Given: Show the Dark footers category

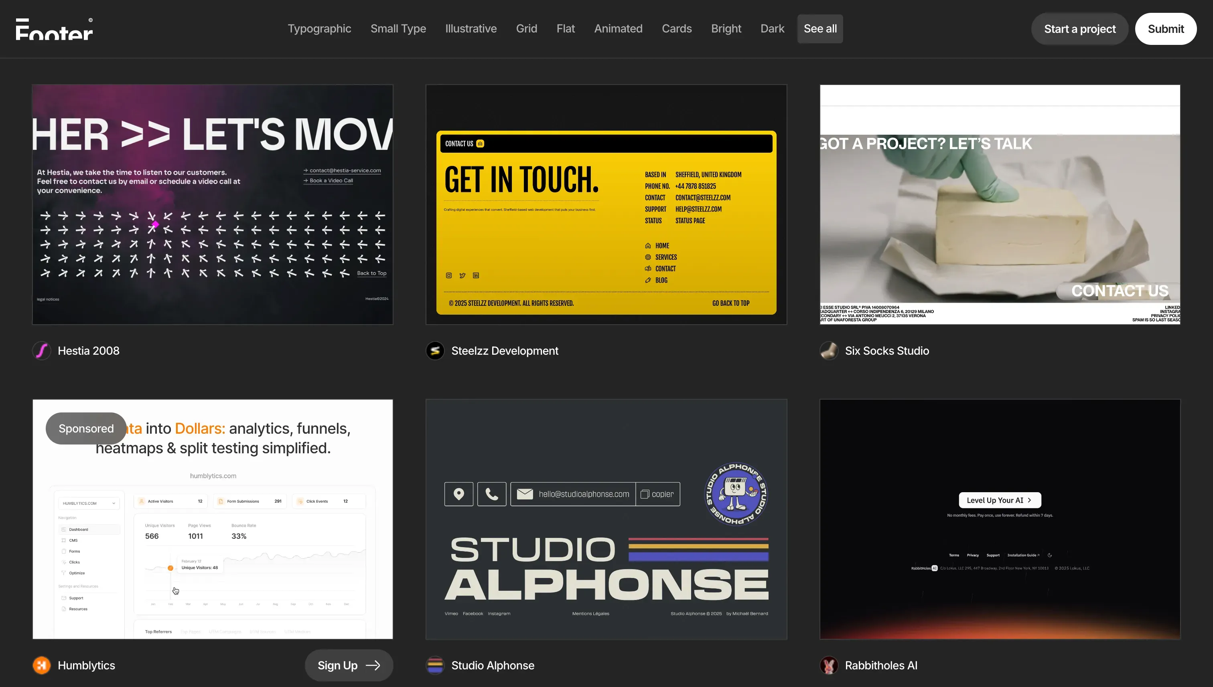Looking at the screenshot, I should click(x=772, y=29).
